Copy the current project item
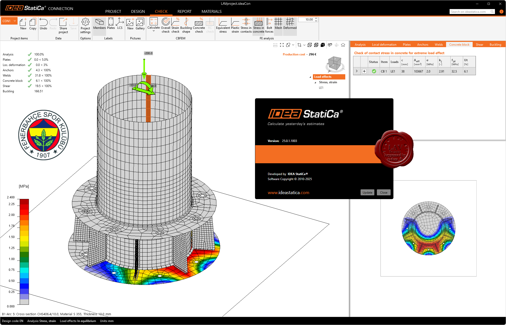Image resolution: width=506 pixels, height=325 pixels. click(33, 24)
